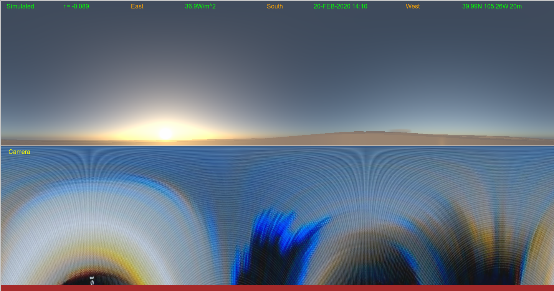Click the East direction label
This screenshot has width=554, height=291.
click(x=137, y=7)
